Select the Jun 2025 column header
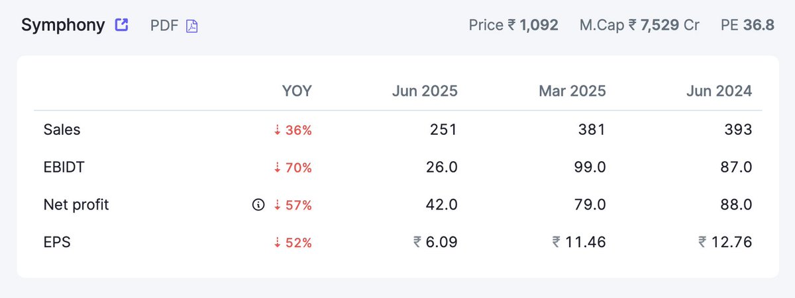Viewport: 795px width, 298px height. (425, 91)
